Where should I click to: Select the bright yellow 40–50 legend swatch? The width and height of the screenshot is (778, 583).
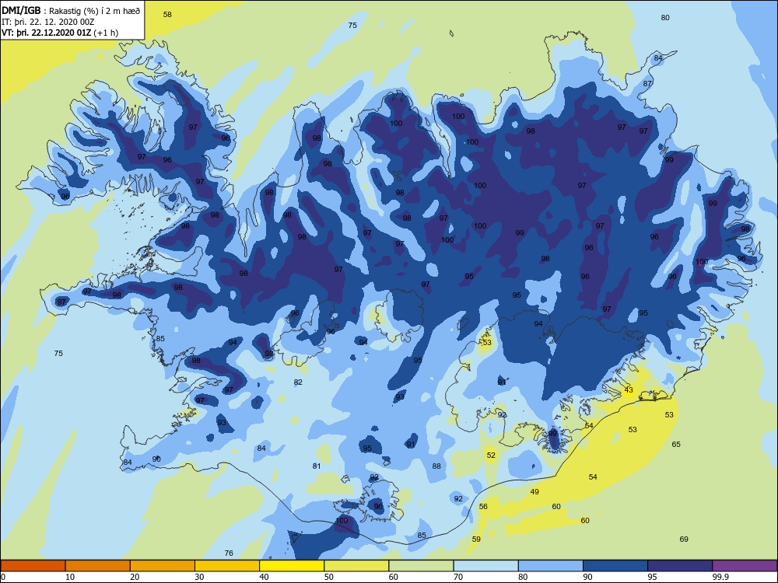click(292, 566)
